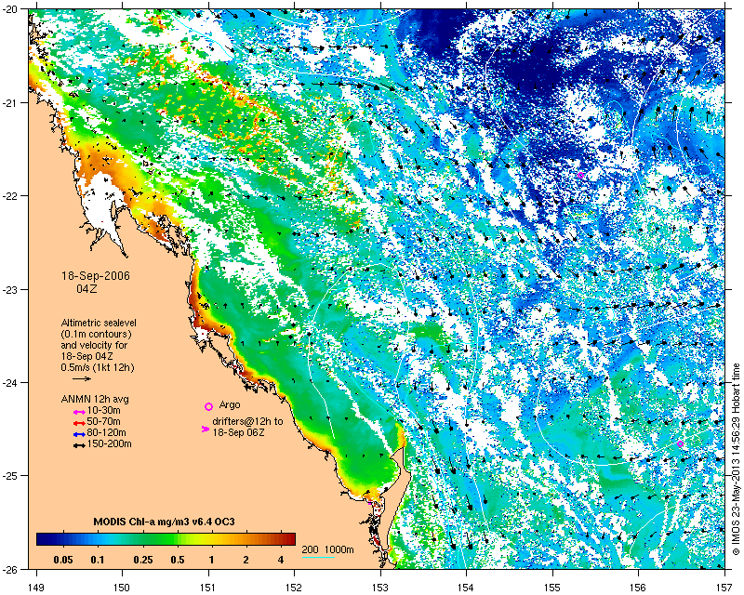Click the '-22' latitude axis label
Screen dimensions: 744x595
(x=11, y=196)
